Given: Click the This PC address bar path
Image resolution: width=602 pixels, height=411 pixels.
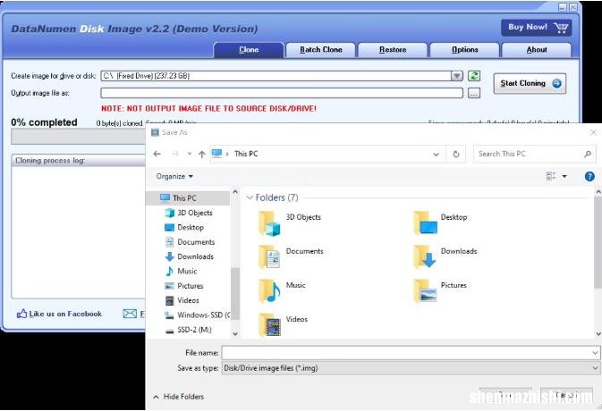Looking at the screenshot, I should point(247,154).
